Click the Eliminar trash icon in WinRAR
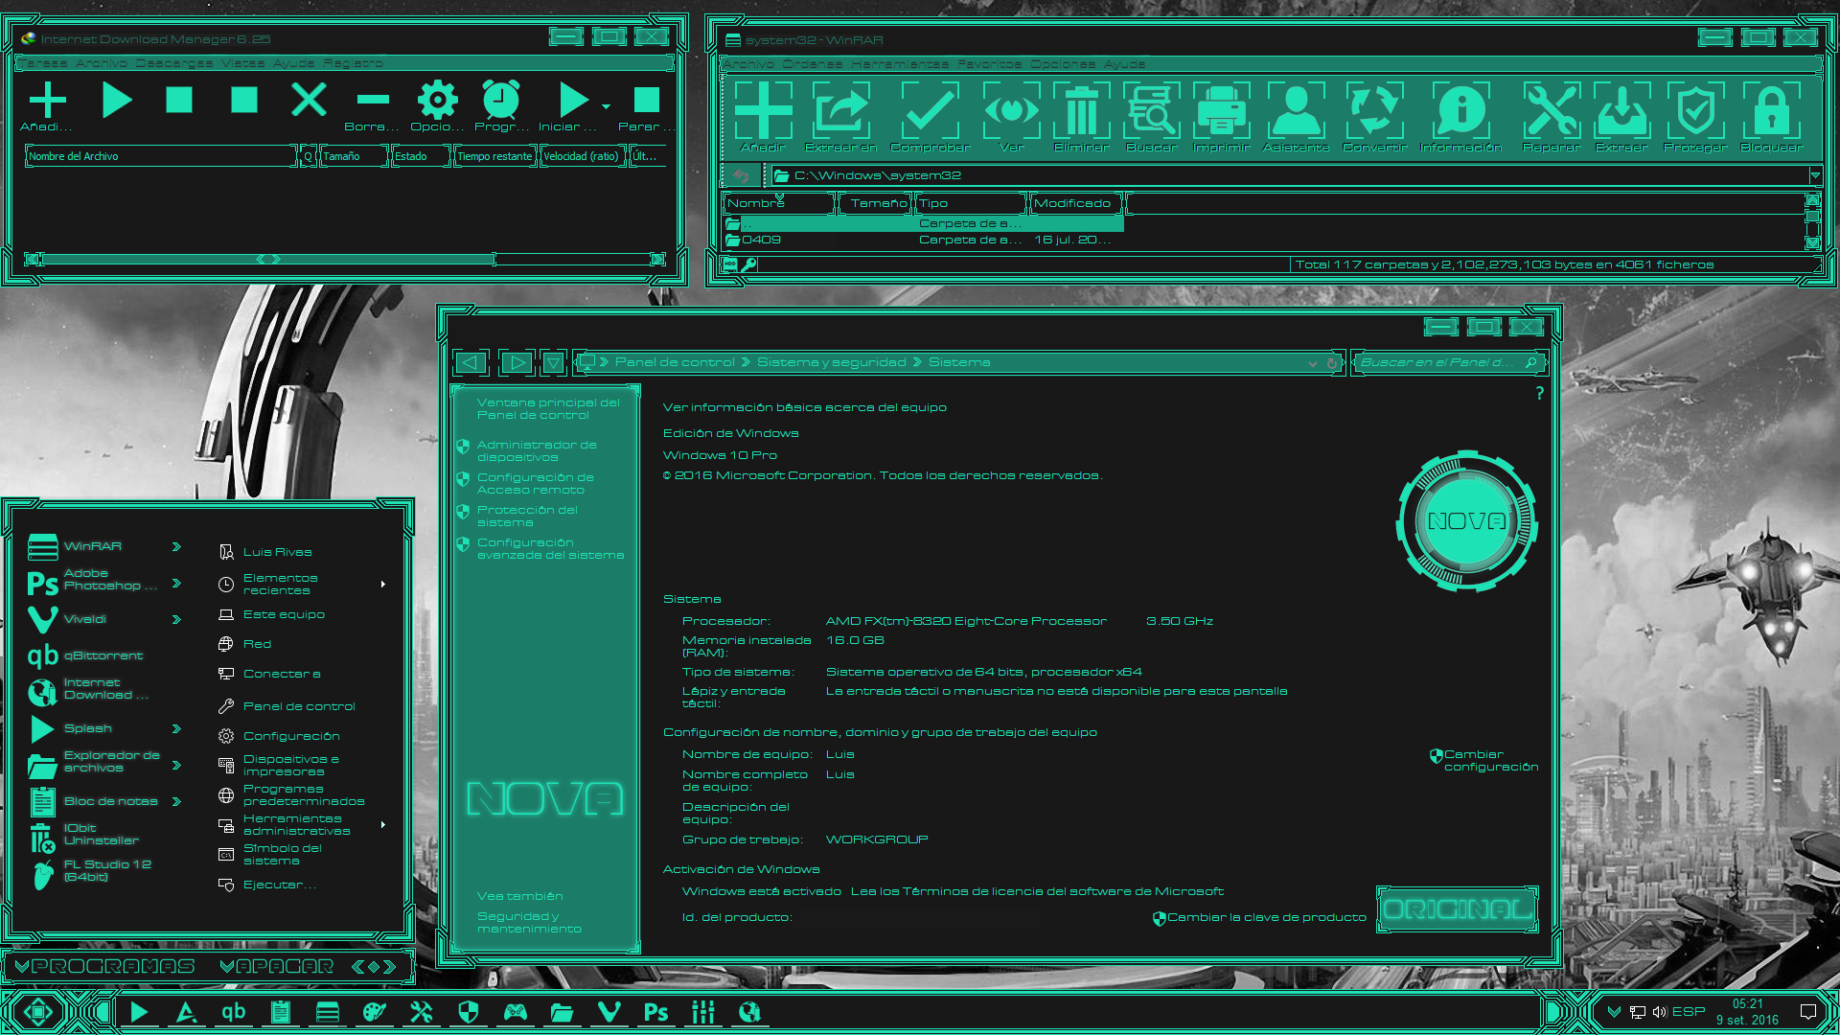 click(1082, 111)
